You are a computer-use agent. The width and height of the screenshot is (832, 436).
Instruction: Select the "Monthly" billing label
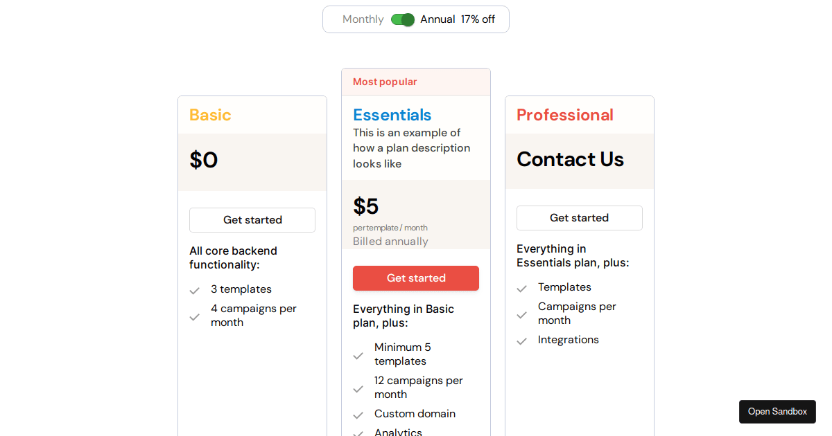(363, 19)
